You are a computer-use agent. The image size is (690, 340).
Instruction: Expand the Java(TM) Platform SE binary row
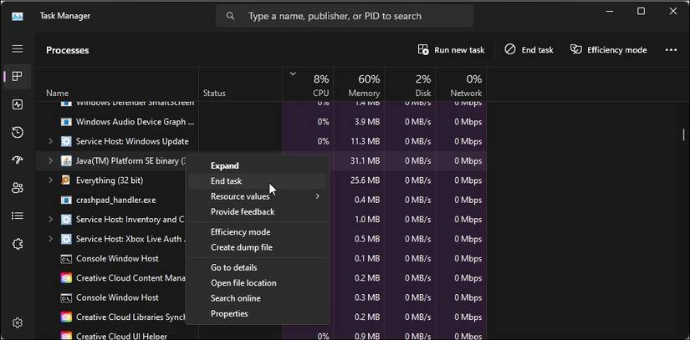(50, 160)
